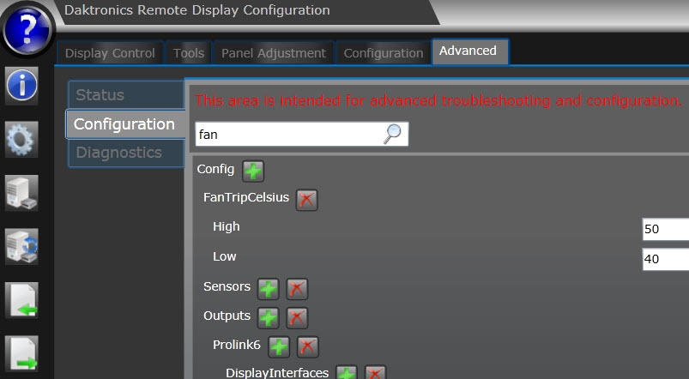Click the magnifier search icon
This screenshot has width=689, height=379.
[392, 134]
